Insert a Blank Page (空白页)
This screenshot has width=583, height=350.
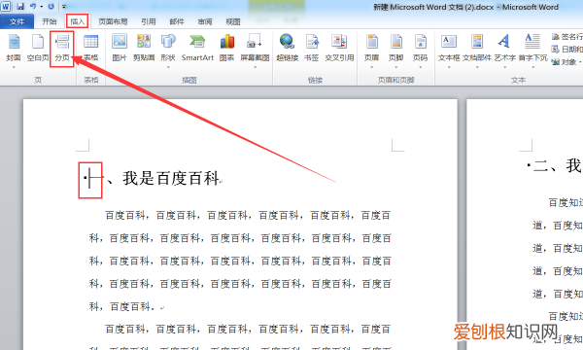[x=38, y=48]
